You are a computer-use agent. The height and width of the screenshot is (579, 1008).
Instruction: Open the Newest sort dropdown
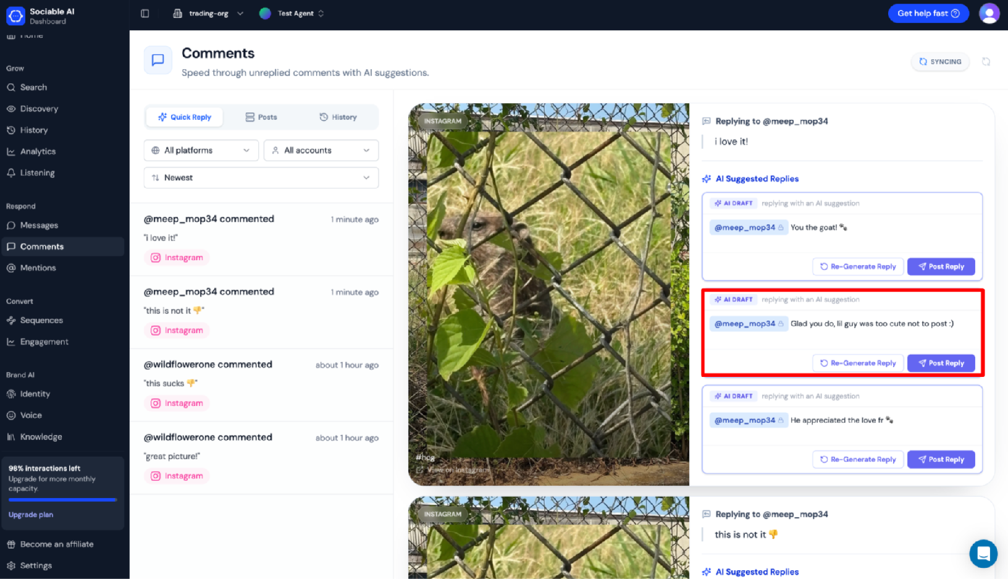261,177
